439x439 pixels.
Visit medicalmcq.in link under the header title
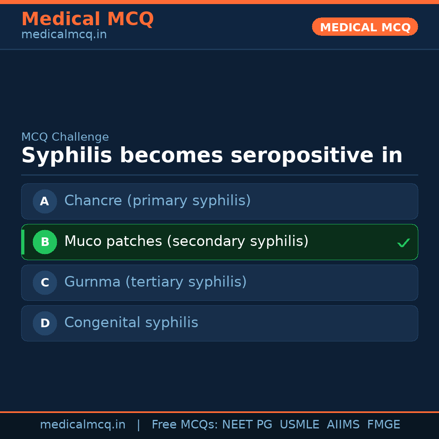coord(64,35)
